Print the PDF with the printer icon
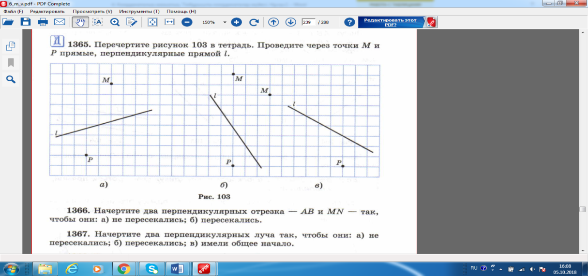The height and width of the screenshot is (276, 588). (x=43, y=22)
